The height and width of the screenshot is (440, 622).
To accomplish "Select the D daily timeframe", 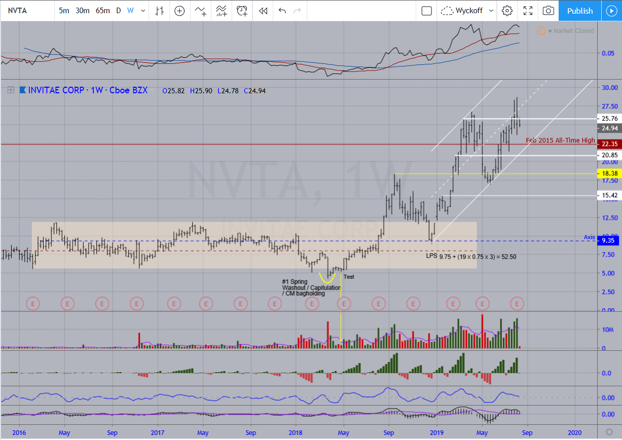I will (x=119, y=11).
